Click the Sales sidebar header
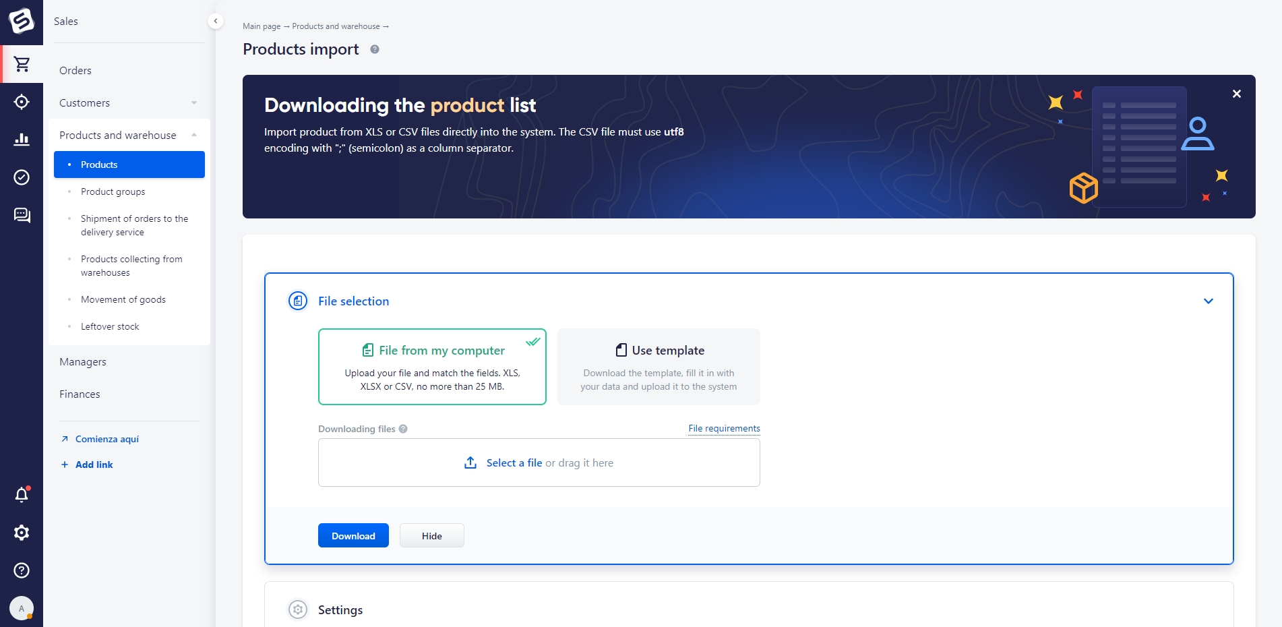Viewport: 1282px width, 627px height. coord(66,21)
